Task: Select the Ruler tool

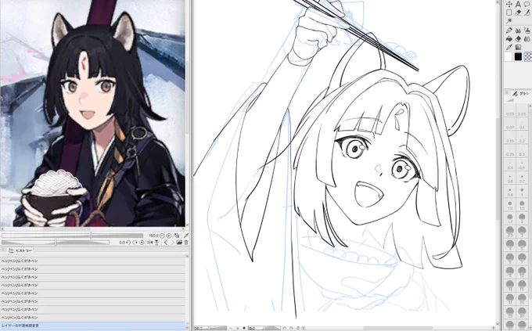Action: (x=527, y=13)
